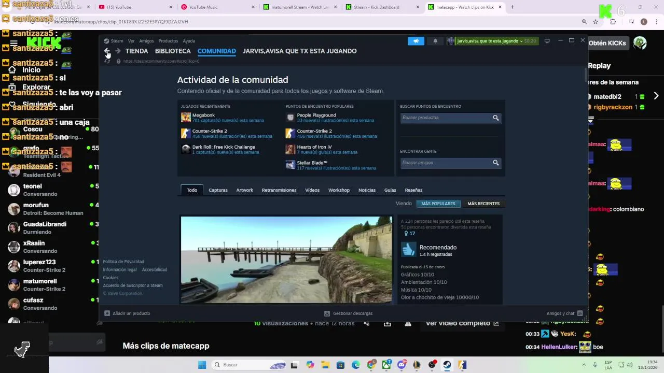Open Steam notifications bell
The image size is (664, 373).
[x=435, y=41]
